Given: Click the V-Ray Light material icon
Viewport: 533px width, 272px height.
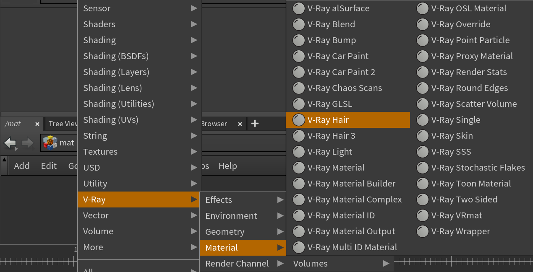Looking at the screenshot, I should coord(298,152).
